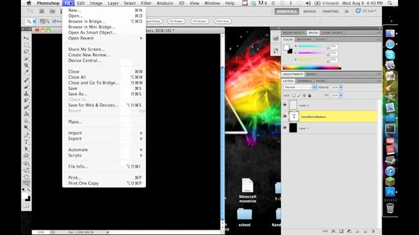Select the Paint Bucket tool

[x=26, y=114]
